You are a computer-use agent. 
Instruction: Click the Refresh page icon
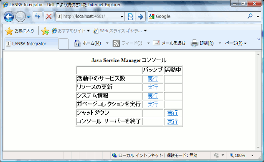(x=38, y=16)
